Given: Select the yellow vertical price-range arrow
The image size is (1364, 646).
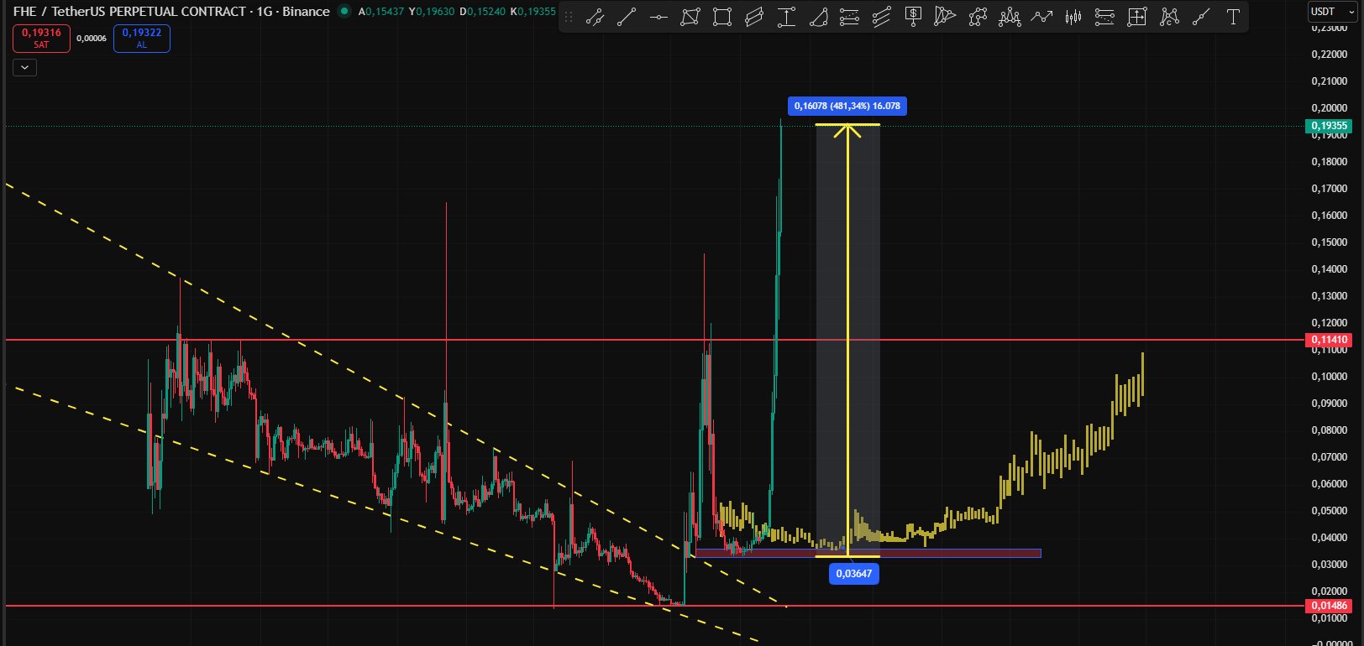Looking at the screenshot, I should pos(847,340).
